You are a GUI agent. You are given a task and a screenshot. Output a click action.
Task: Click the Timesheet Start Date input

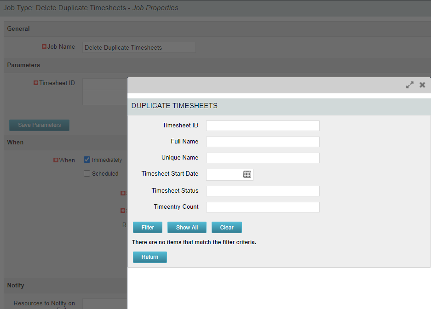(224, 174)
